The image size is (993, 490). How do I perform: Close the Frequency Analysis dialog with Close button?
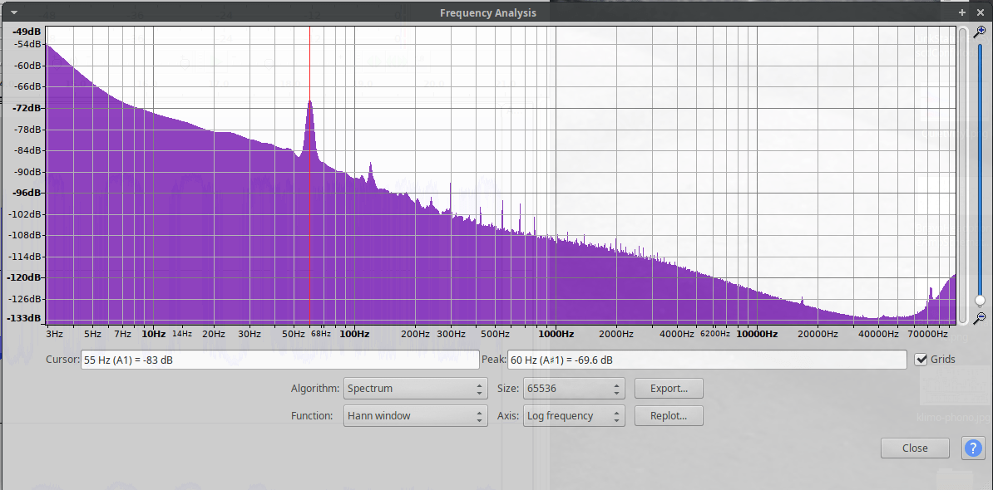(x=915, y=448)
